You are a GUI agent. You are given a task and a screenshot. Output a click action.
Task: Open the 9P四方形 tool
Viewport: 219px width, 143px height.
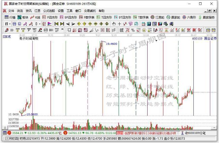68,17
